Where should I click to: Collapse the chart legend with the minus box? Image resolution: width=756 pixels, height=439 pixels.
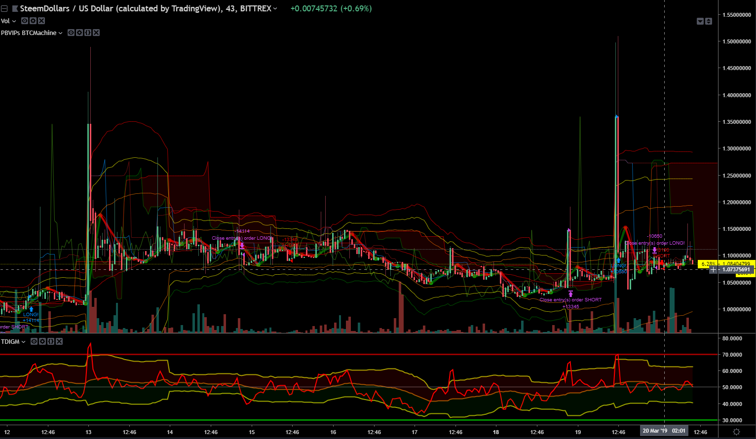tap(4, 9)
